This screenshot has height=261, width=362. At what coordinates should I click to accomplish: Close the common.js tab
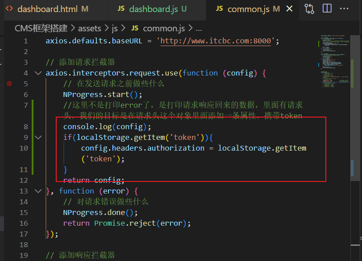point(289,9)
